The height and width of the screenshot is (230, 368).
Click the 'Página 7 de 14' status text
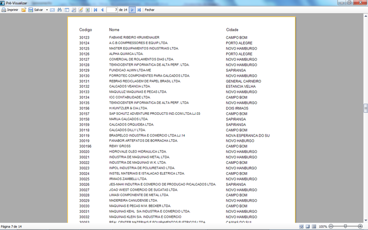(11, 227)
